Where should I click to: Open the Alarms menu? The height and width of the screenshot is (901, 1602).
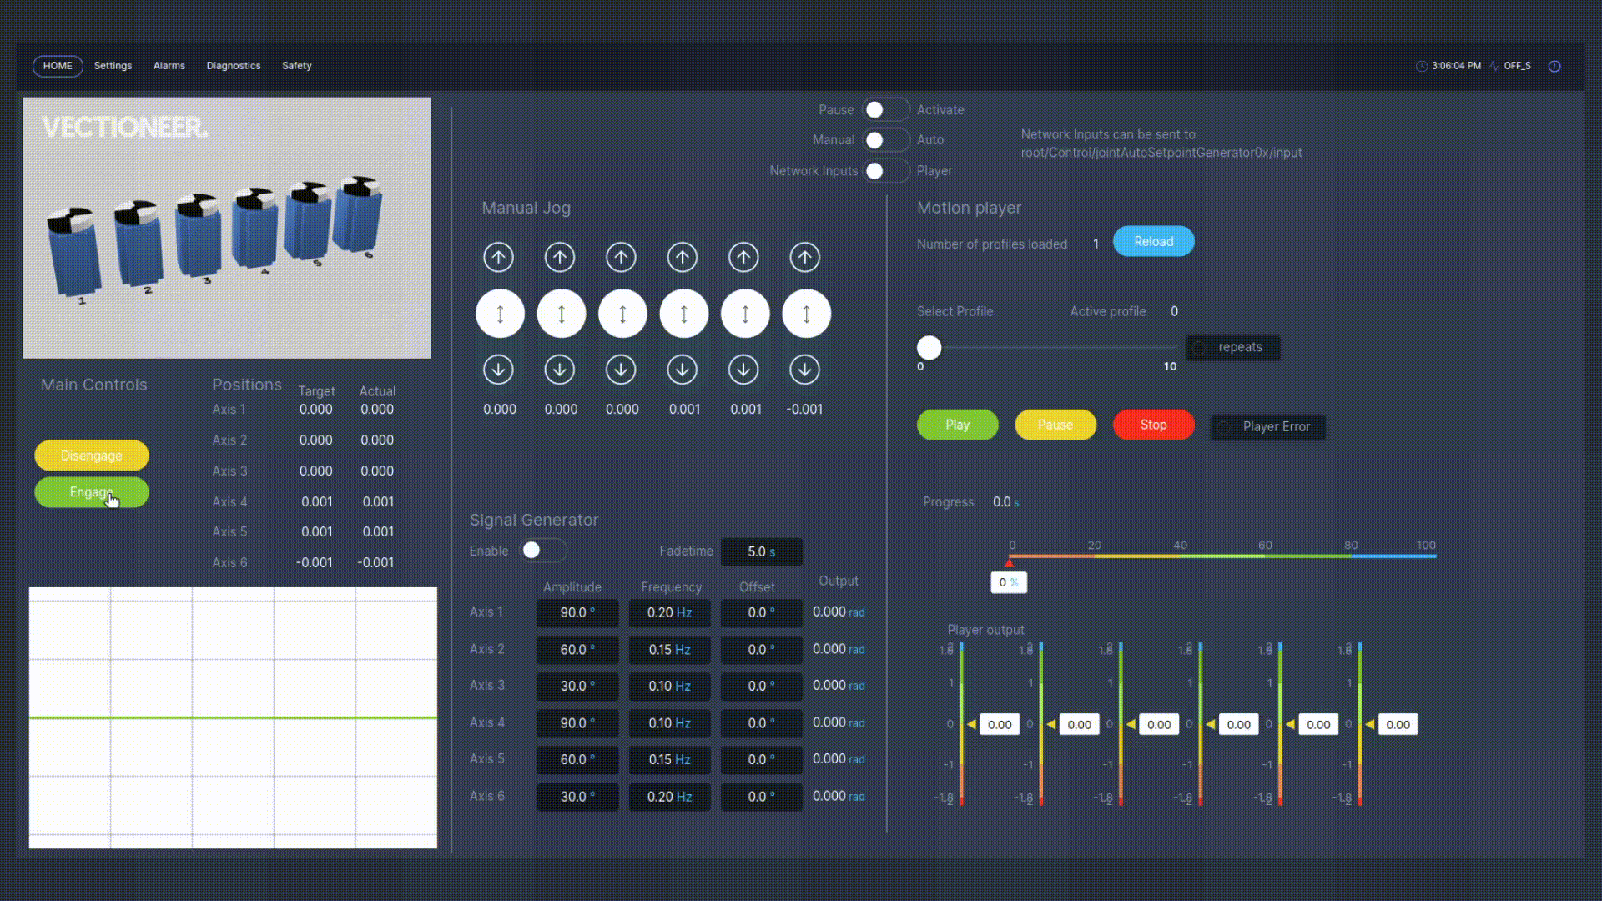click(x=169, y=66)
